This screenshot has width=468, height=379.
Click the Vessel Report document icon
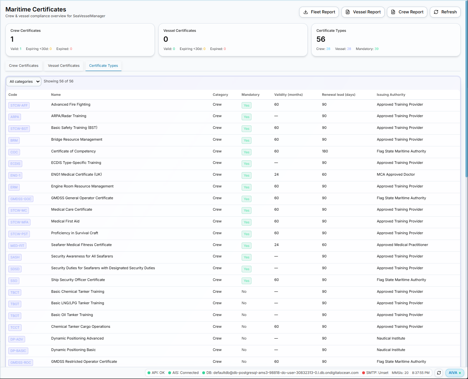pos(348,12)
